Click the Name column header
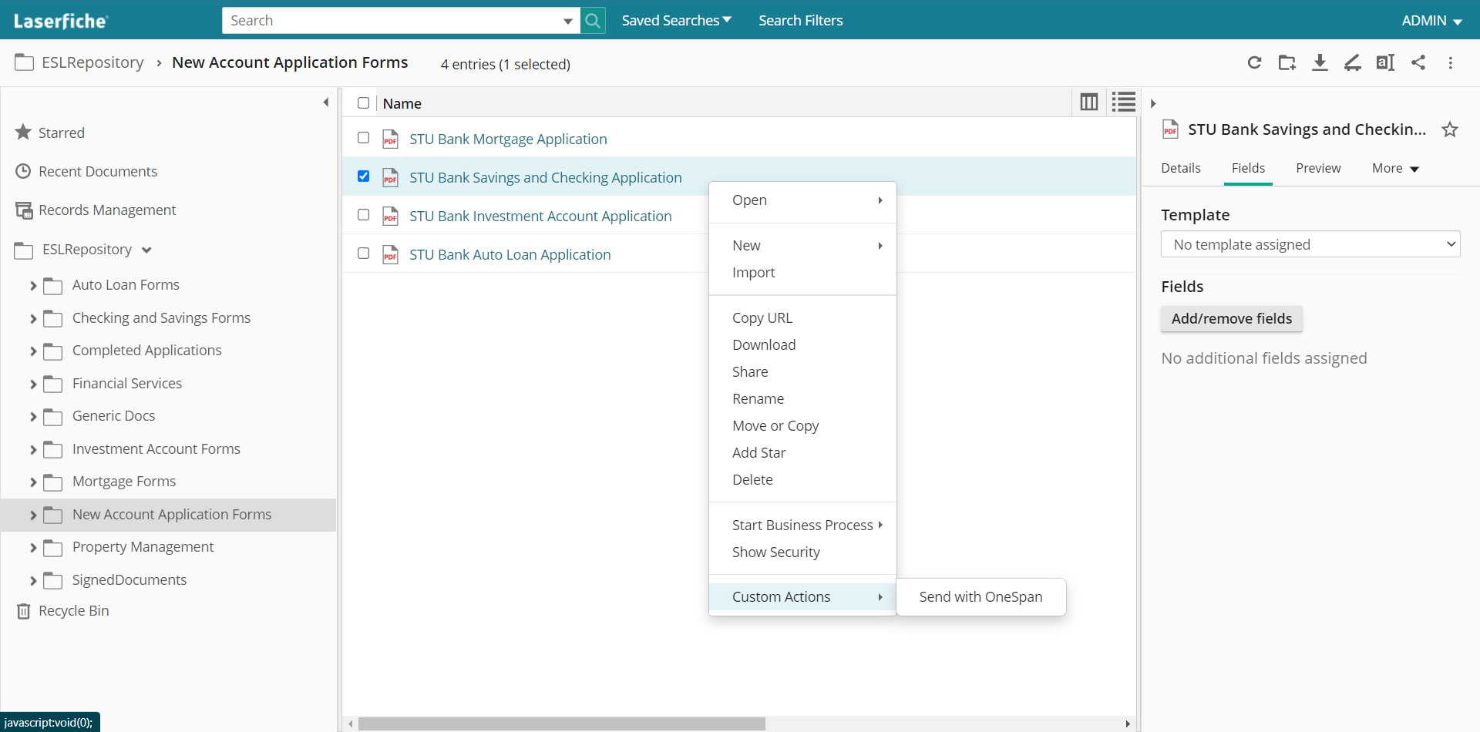1480x732 pixels. point(402,103)
